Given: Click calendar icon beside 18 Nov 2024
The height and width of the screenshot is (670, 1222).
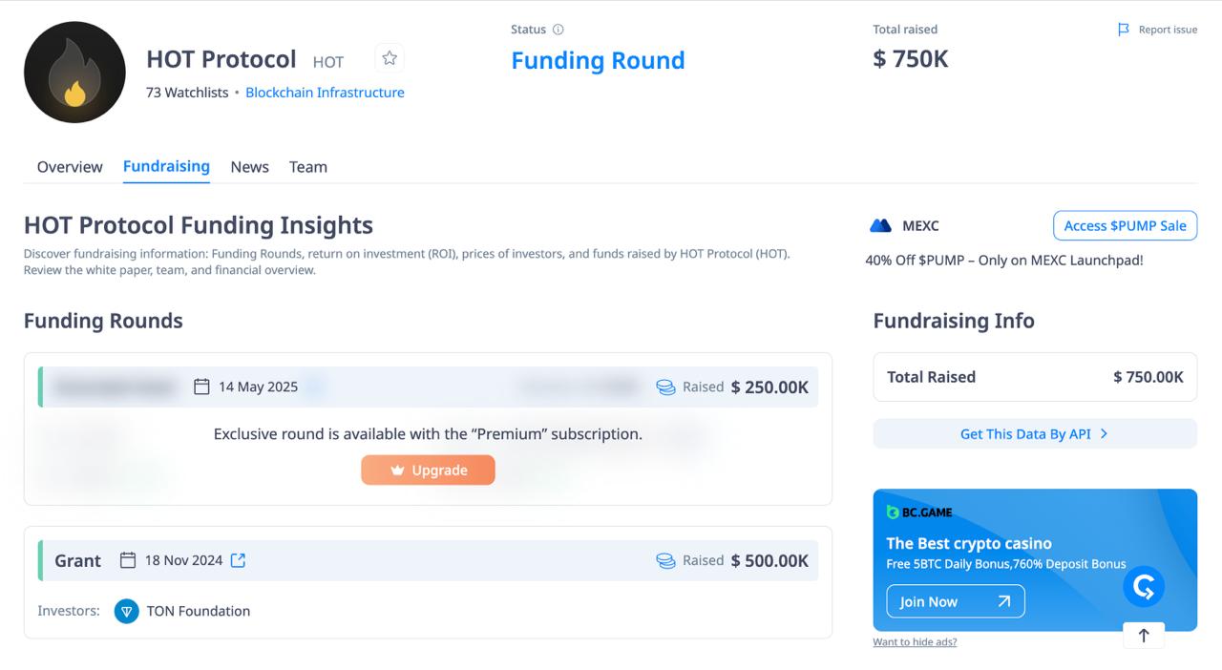Looking at the screenshot, I should [128, 560].
